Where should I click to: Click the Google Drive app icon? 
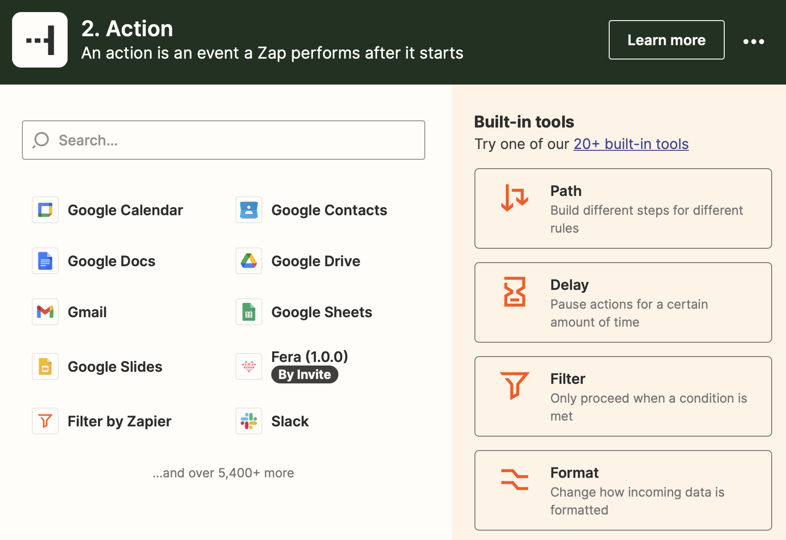tap(249, 261)
